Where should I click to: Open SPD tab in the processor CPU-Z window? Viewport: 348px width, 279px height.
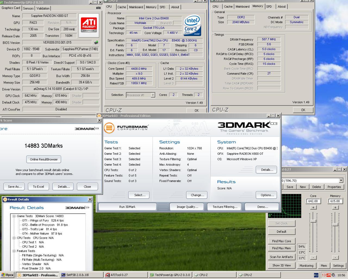pyautogui.click(x=162, y=7)
